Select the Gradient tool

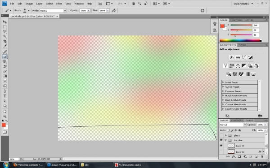pos(4,76)
